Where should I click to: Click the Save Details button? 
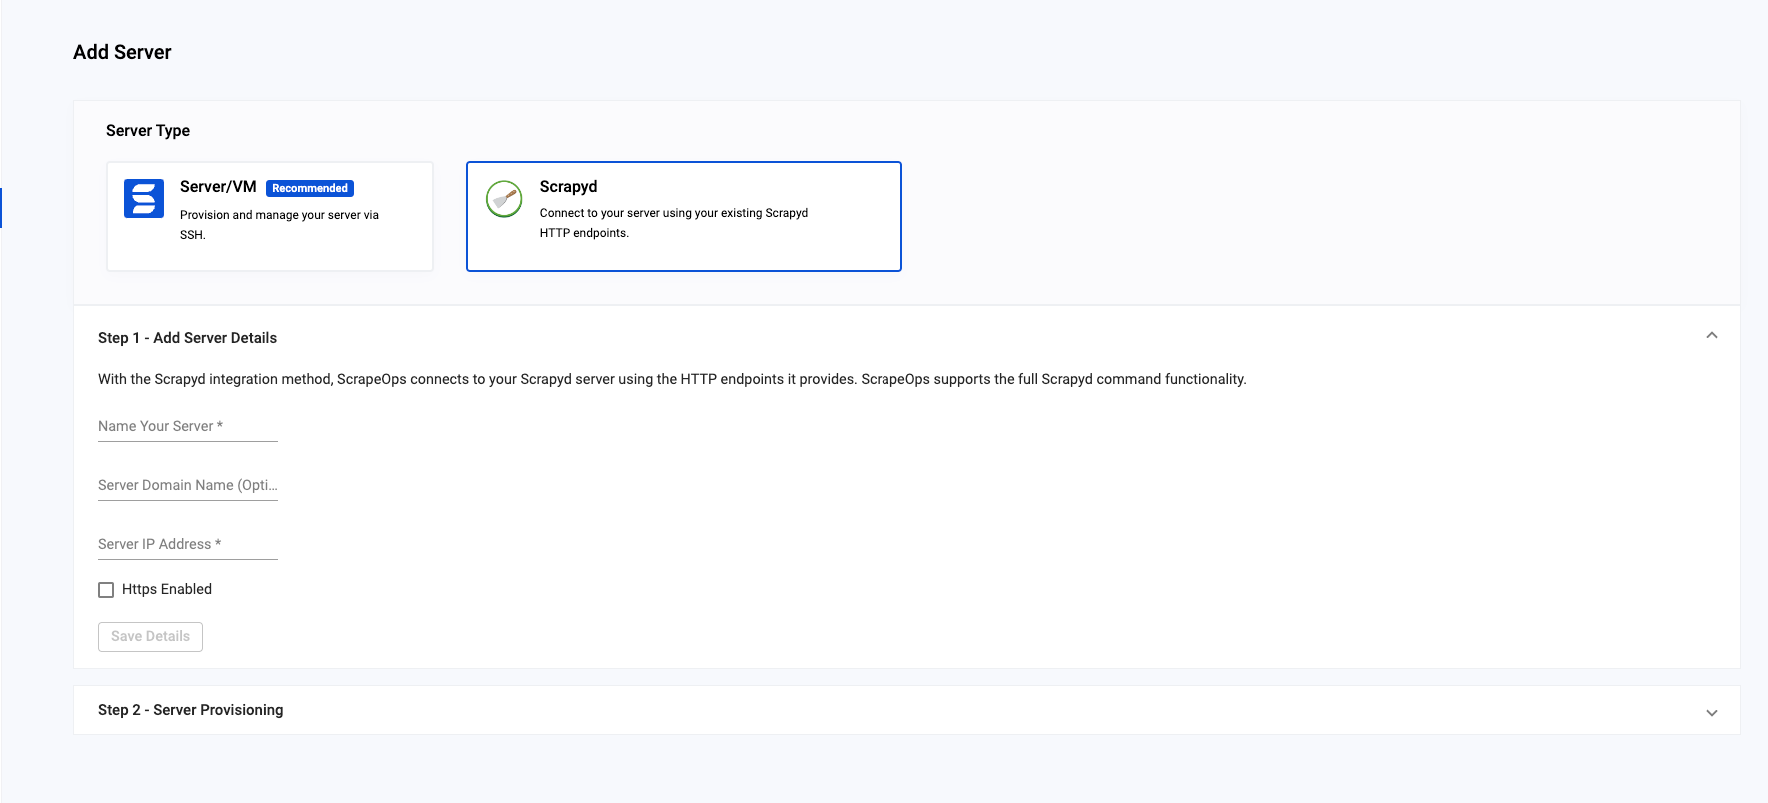pyautogui.click(x=150, y=637)
